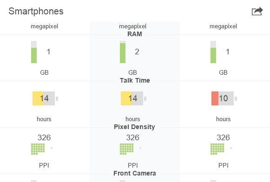Click the Smartphones heading
This screenshot has width=270, height=182.
point(36,11)
